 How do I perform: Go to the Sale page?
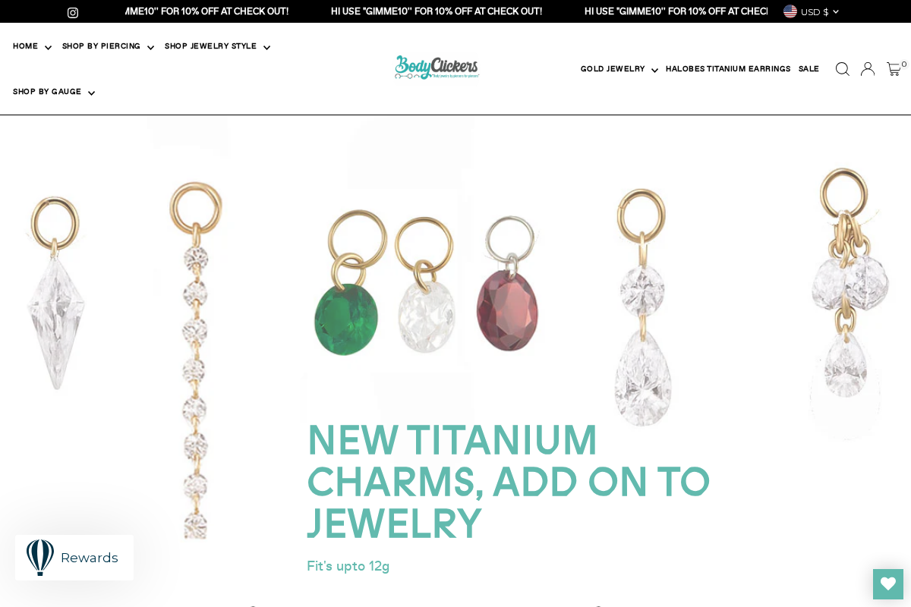(809, 69)
